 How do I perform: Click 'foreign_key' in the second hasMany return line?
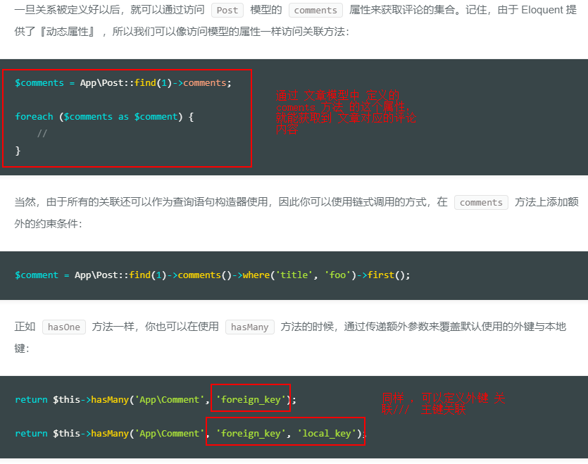click(251, 434)
